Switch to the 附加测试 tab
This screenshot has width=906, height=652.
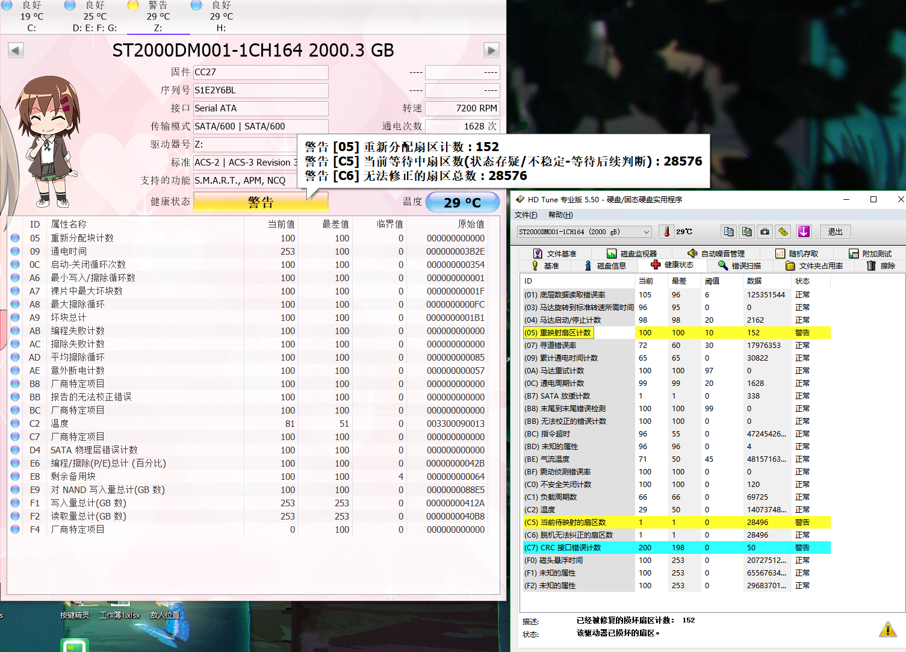pyautogui.click(x=870, y=253)
